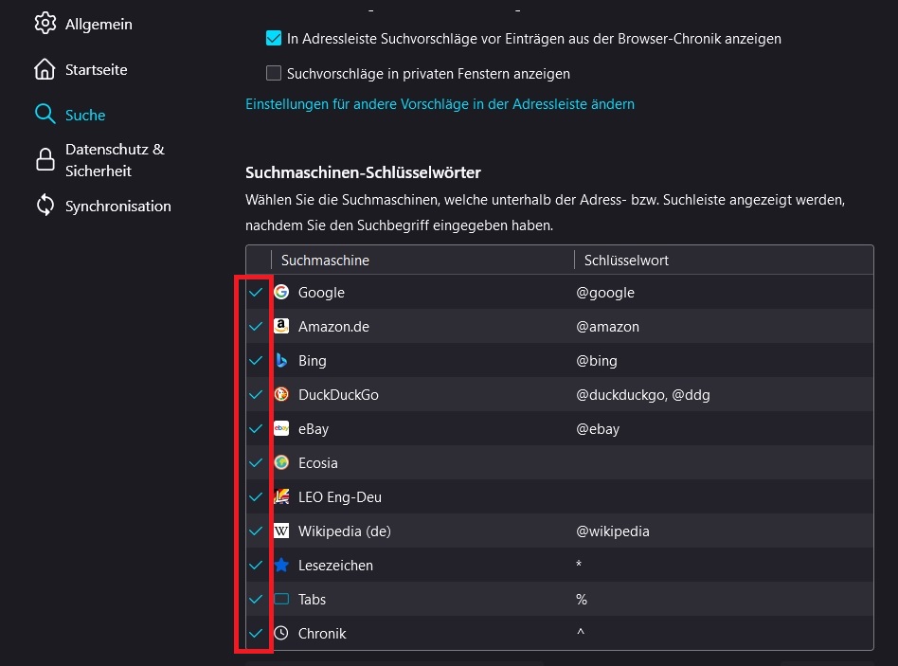The height and width of the screenshot is (666, 898).
Task: Click the Chronik clock icon
Action: coord(281,634)
